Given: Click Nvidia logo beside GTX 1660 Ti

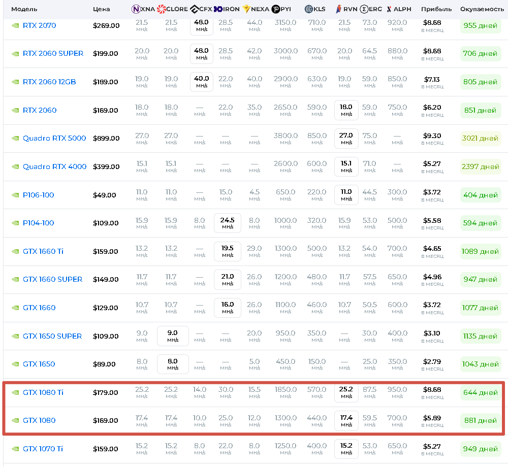Looking at the screenshot, I should (x=15, y=251).
